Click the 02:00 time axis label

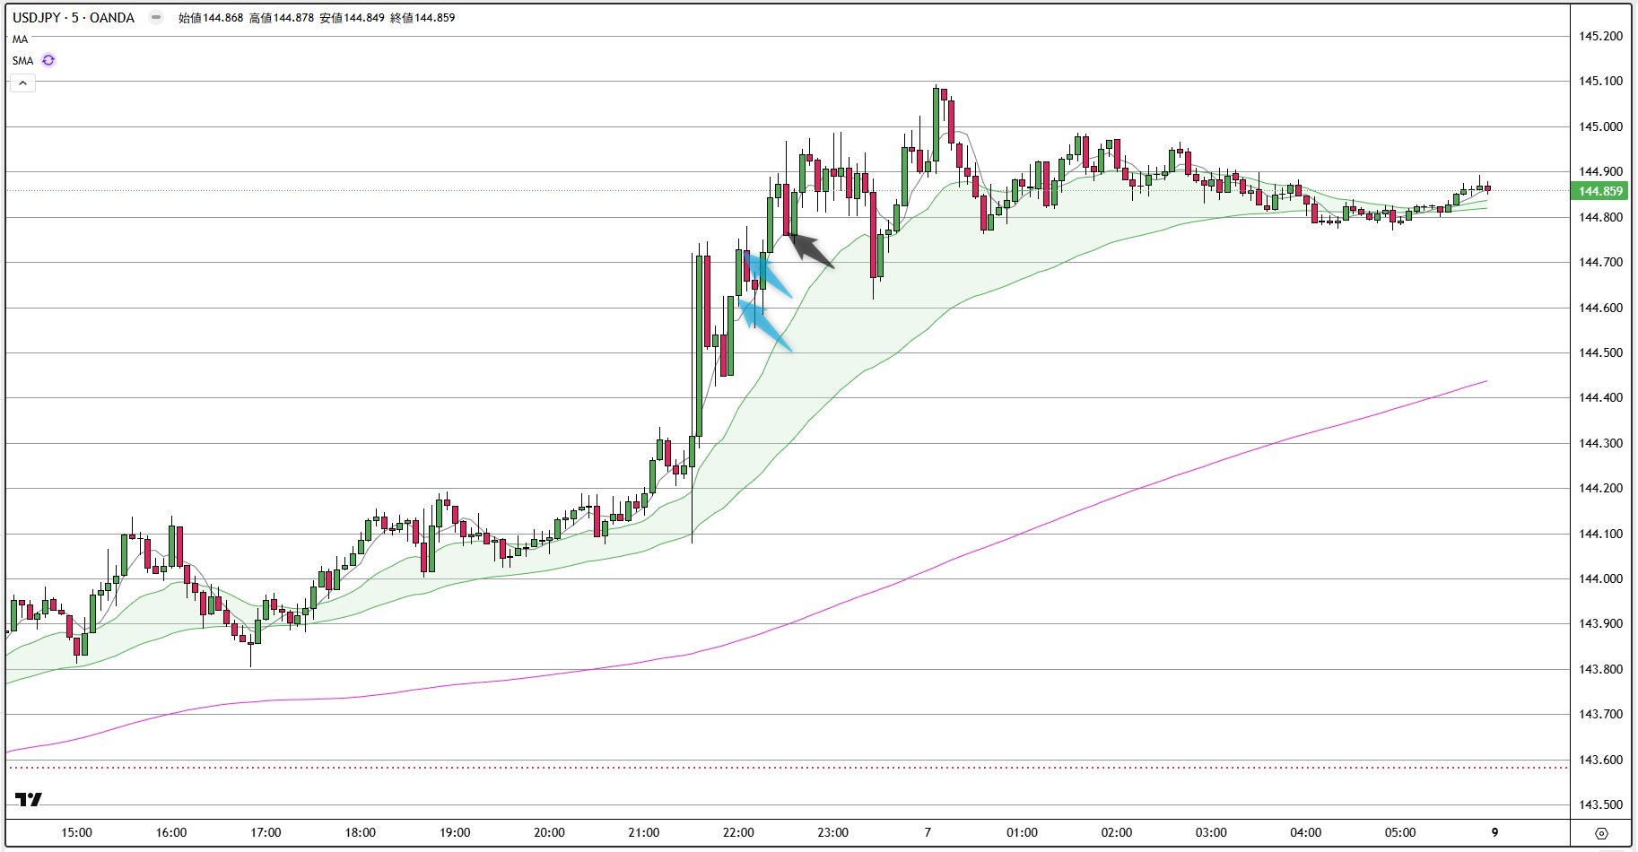coord(1117,832)
